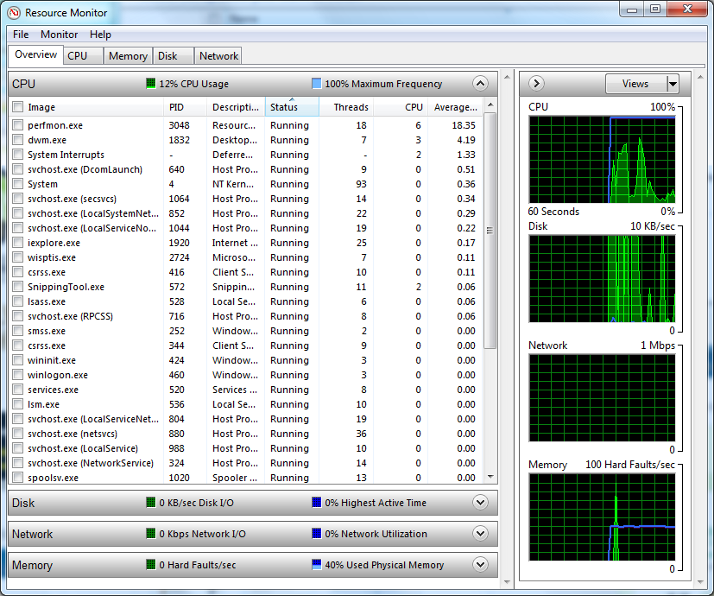714x596 pixels.
Task: Click the green CPU Usage legend square
Action: coord(151,84)
